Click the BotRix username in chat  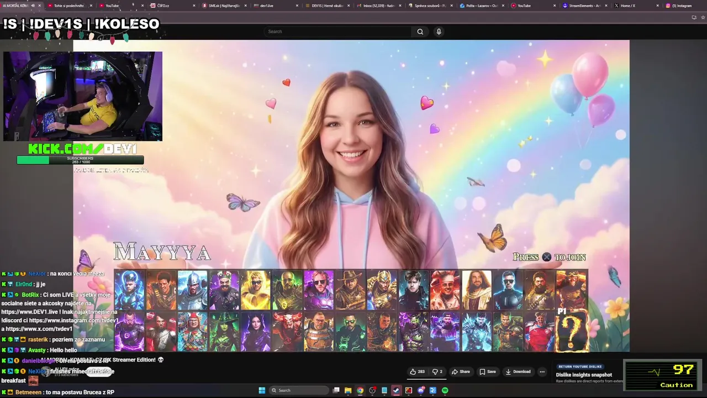coord(30,295)
